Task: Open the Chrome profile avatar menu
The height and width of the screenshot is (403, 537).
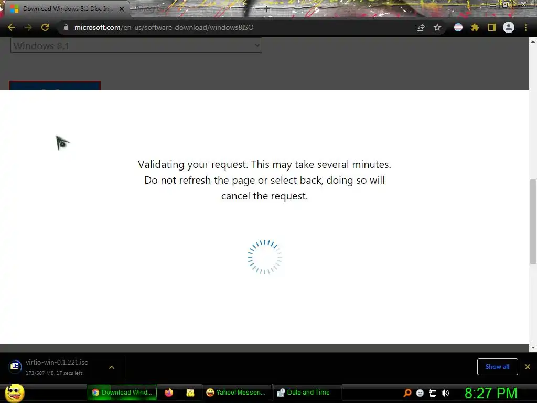Action: click(509, 27)
